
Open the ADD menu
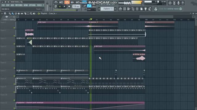tap(12, 5)
